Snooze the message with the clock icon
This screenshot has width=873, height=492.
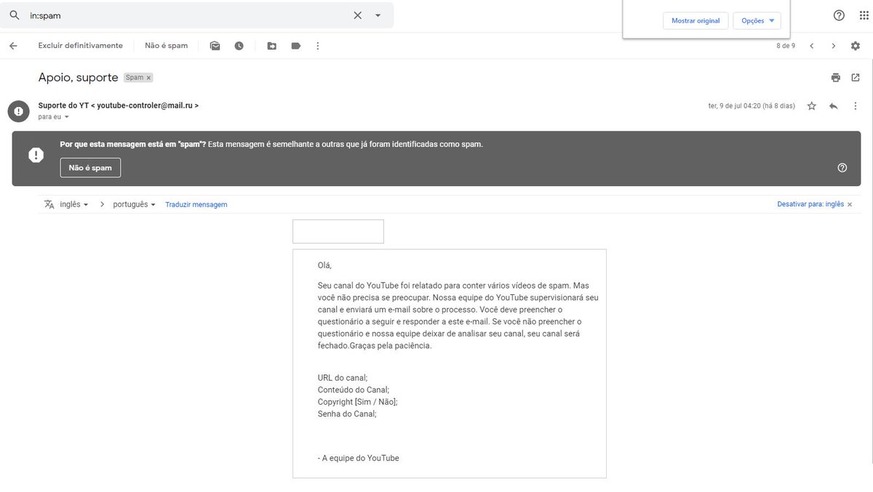(x=239, y=46)
